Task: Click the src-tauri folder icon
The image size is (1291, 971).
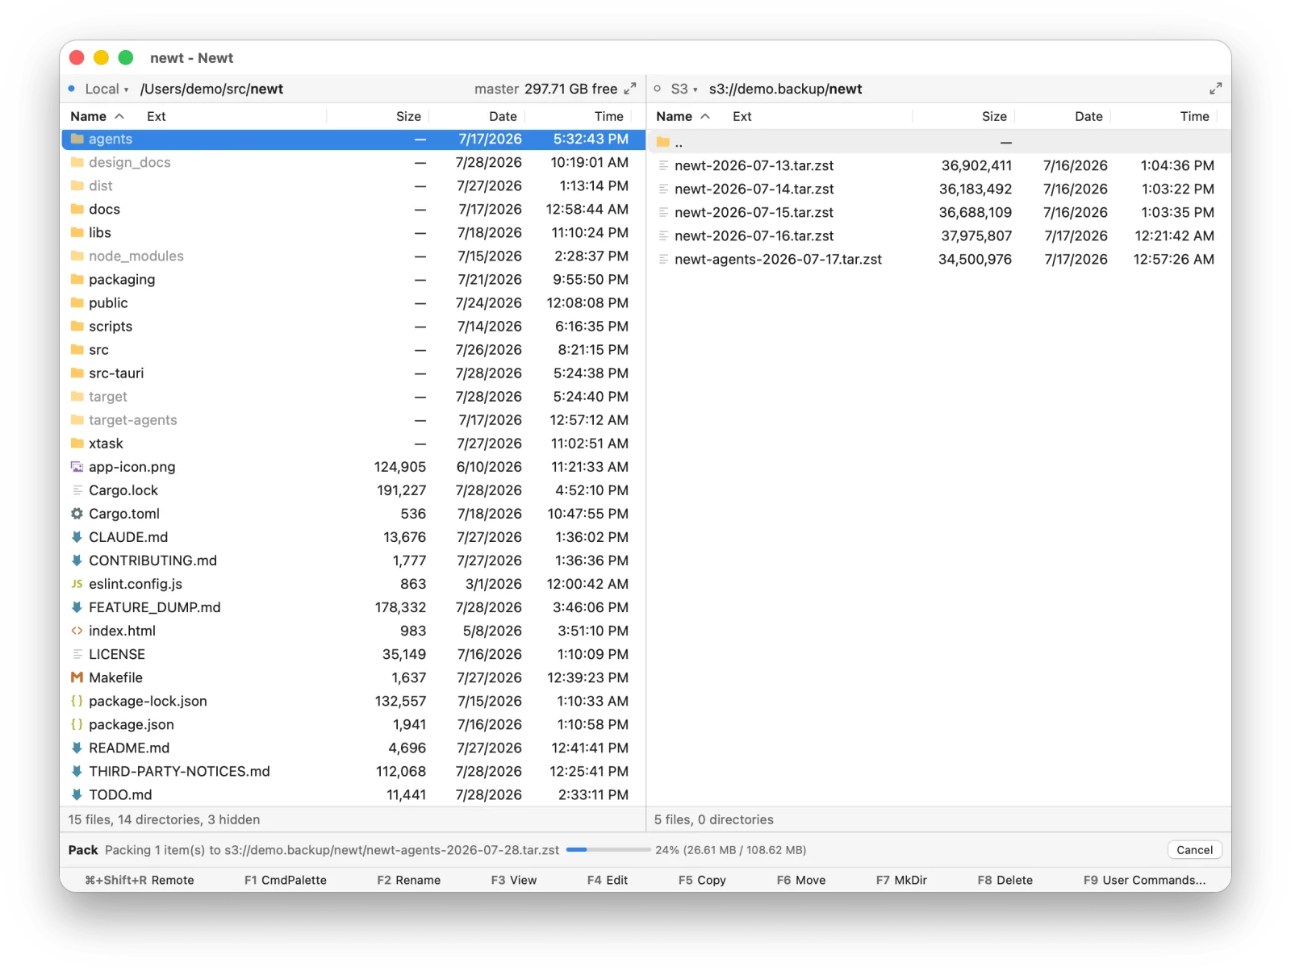Action: 77,373
